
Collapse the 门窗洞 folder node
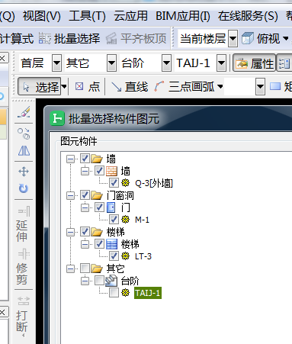(x=70, y=195)
